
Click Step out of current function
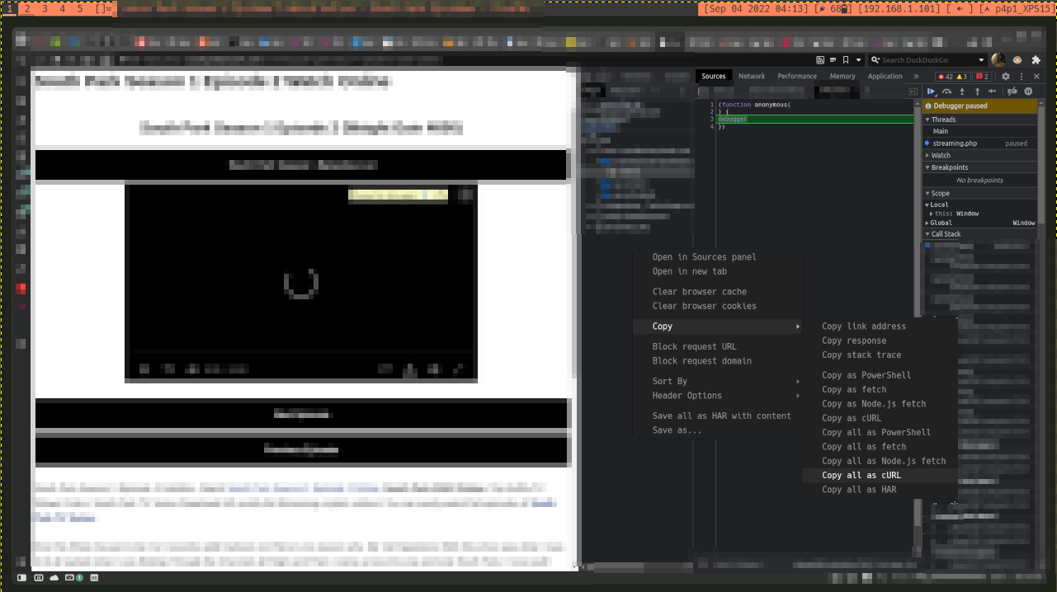[x=978, y=92]
